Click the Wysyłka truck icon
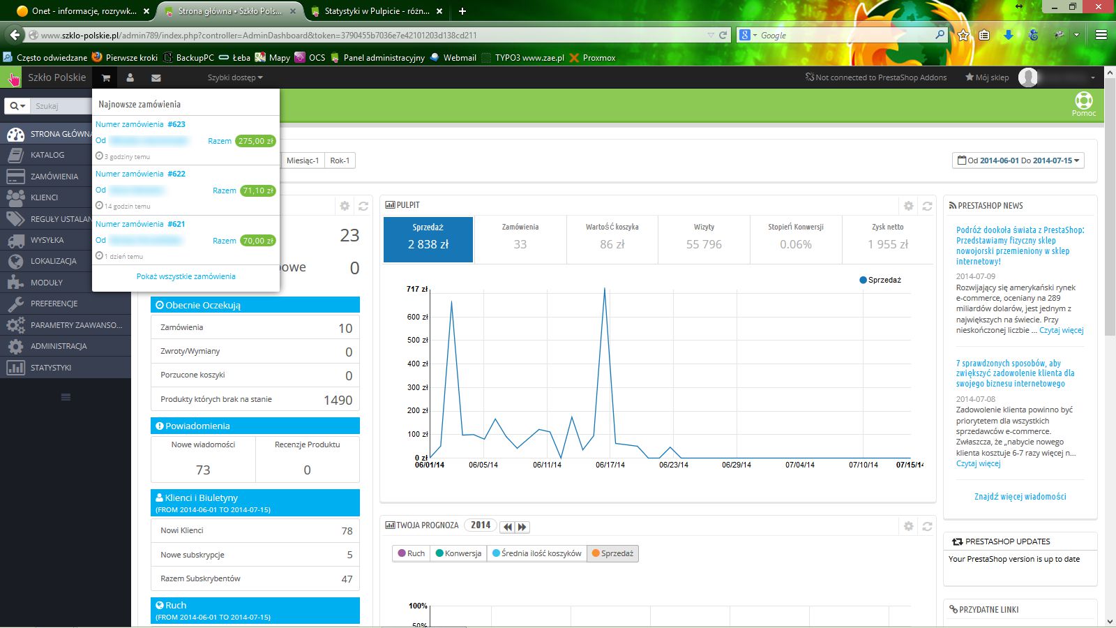This screenshot has height=628, width=1116. point(15,240)
